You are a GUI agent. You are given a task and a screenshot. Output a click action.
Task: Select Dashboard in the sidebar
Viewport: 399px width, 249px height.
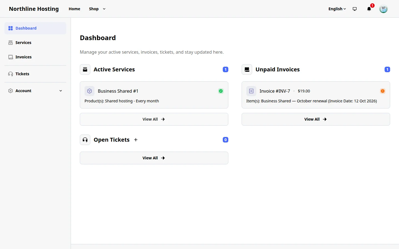click(x=35, y=28)
